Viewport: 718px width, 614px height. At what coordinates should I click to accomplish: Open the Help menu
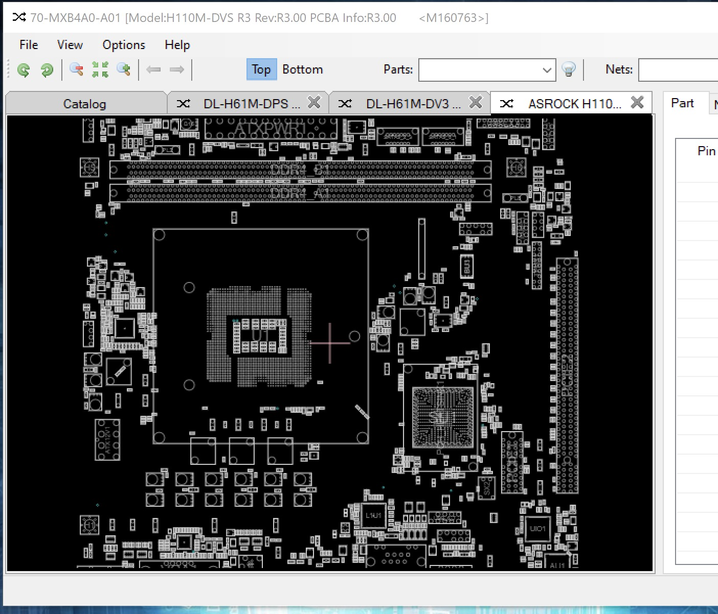click(177, 45)
